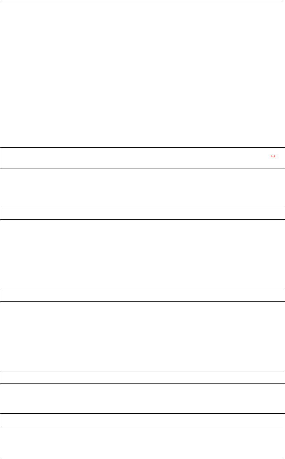Select the fourth empty bordered box
285x459 pixels.
142,377
